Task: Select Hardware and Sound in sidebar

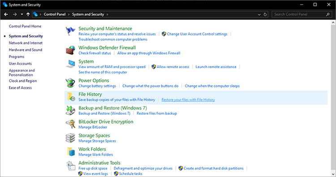Action: click(x=25, y=50)
